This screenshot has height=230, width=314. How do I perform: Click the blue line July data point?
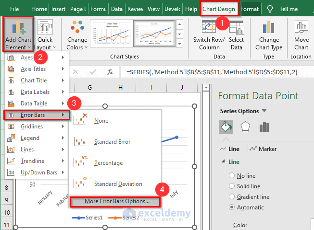tap(176, 137)
